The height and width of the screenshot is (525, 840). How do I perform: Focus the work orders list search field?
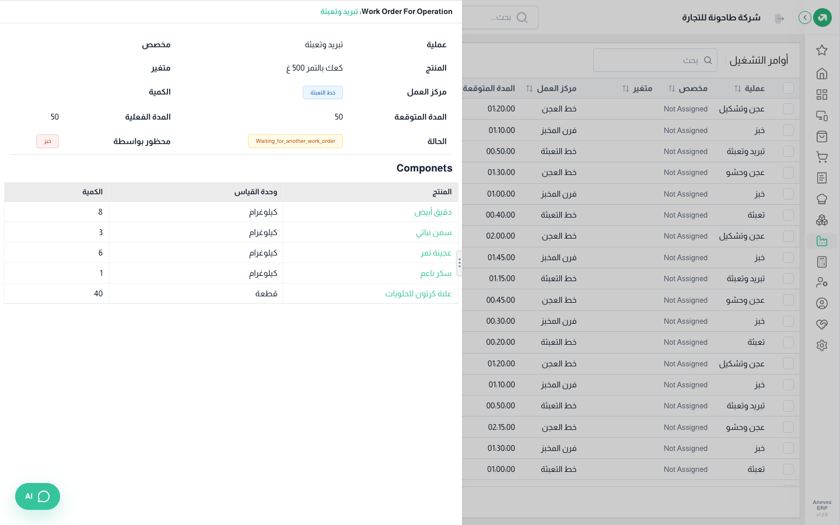pos(655,60)
